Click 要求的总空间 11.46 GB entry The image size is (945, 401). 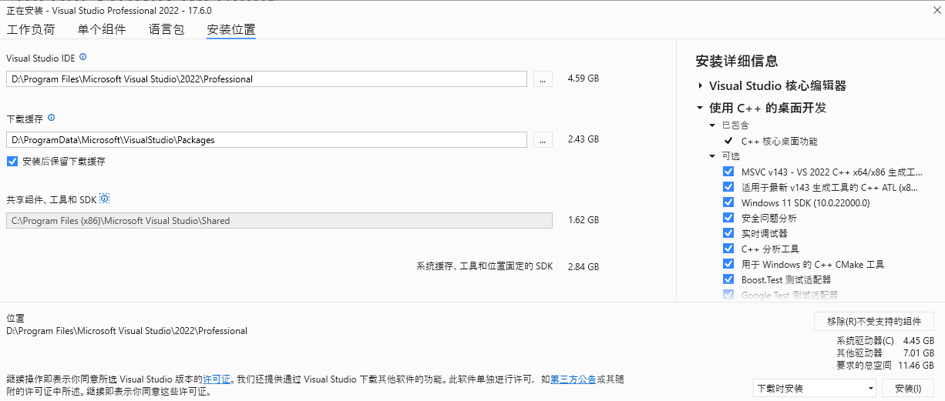[x=885, y=365]
